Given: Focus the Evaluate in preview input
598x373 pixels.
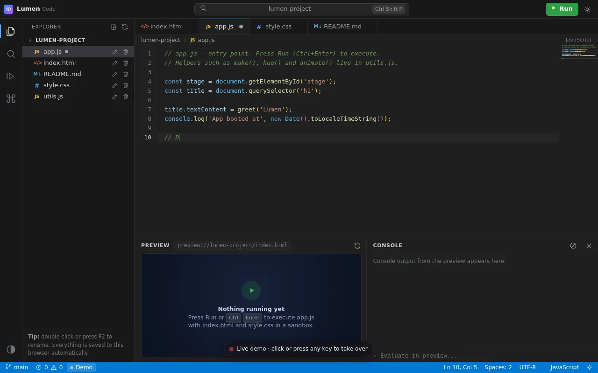Looking at the screenshot, I should pos(486,356).
